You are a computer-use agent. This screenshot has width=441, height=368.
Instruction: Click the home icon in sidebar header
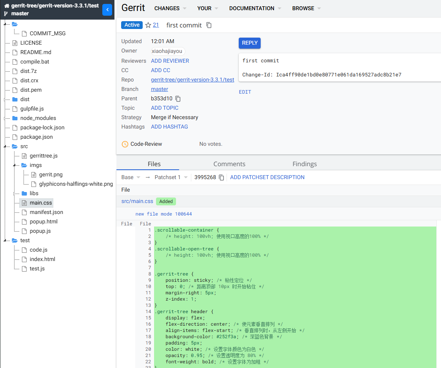click(6, 6)
